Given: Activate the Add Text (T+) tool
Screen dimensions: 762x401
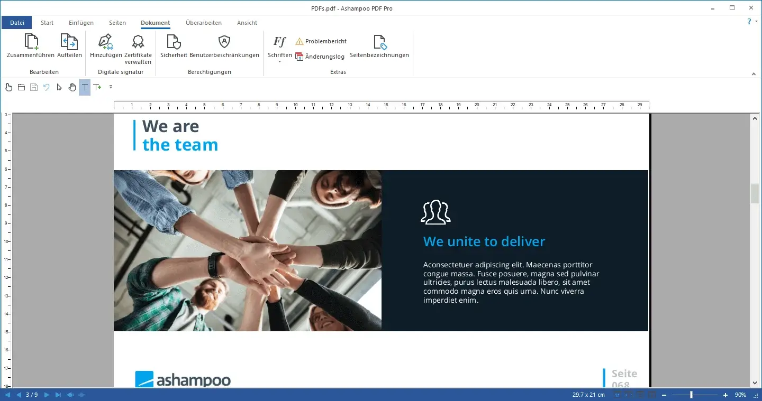Looking at the screenshot, I should (97, 87).
